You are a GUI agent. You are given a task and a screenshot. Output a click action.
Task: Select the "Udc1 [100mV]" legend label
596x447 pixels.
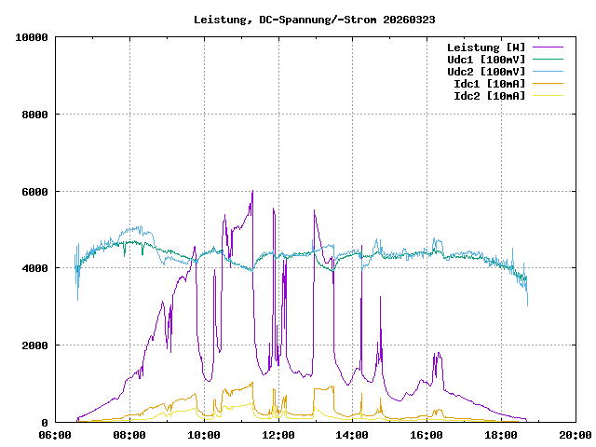click(x=485, y=60)
